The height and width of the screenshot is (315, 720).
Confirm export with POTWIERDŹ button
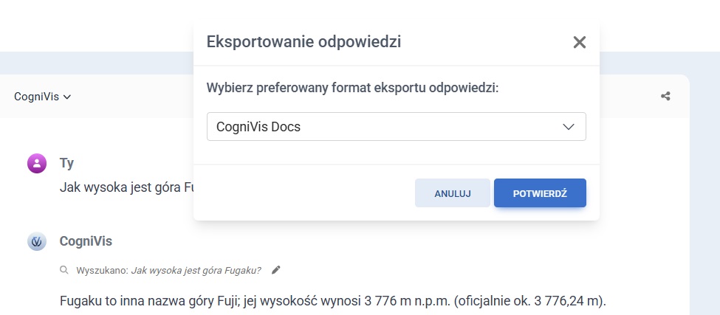point(540,193)
